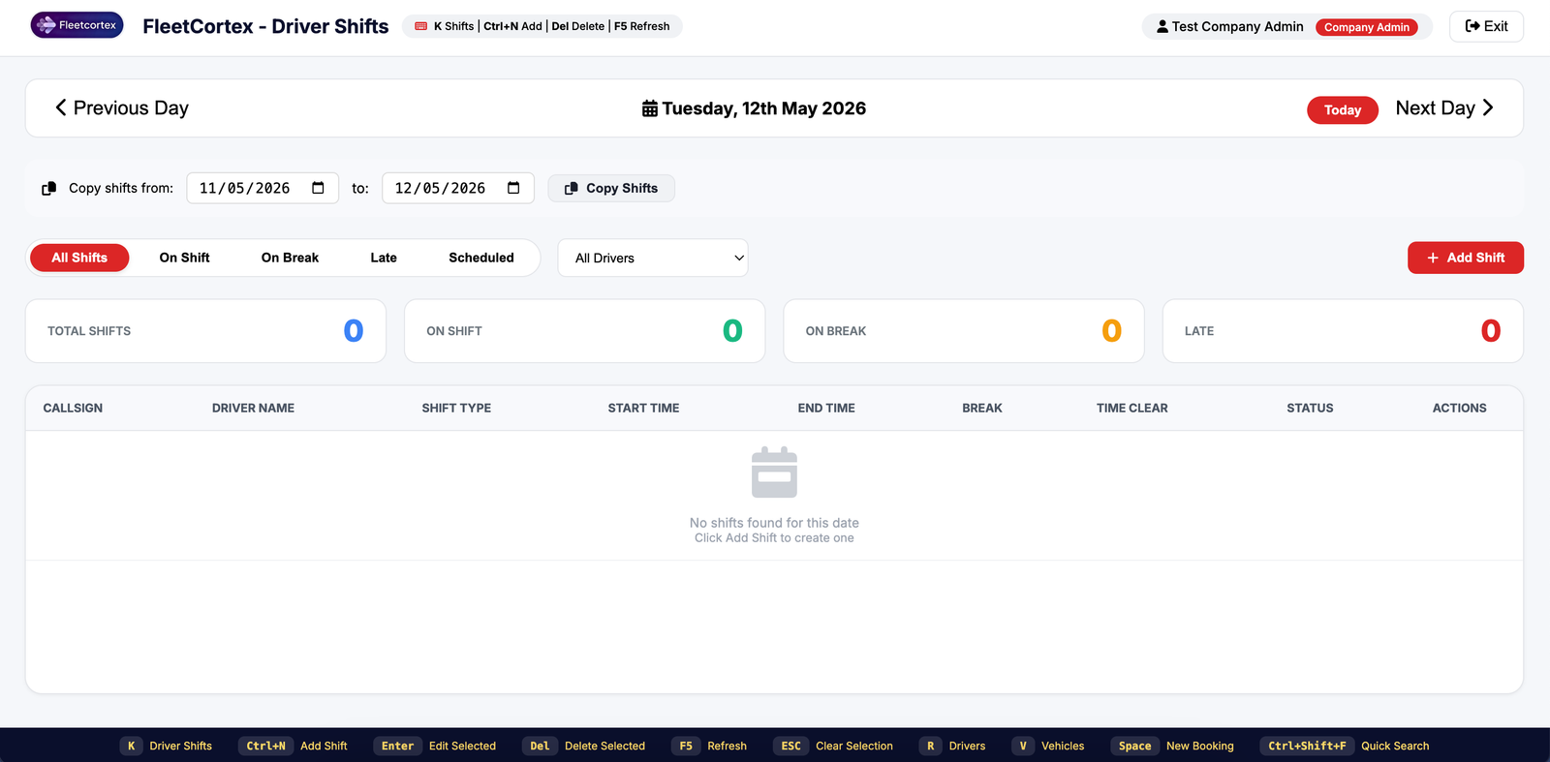The image size is (1550, 762).
Task: Click the SHIFT TYPE column header
Action: coord(456,409)
